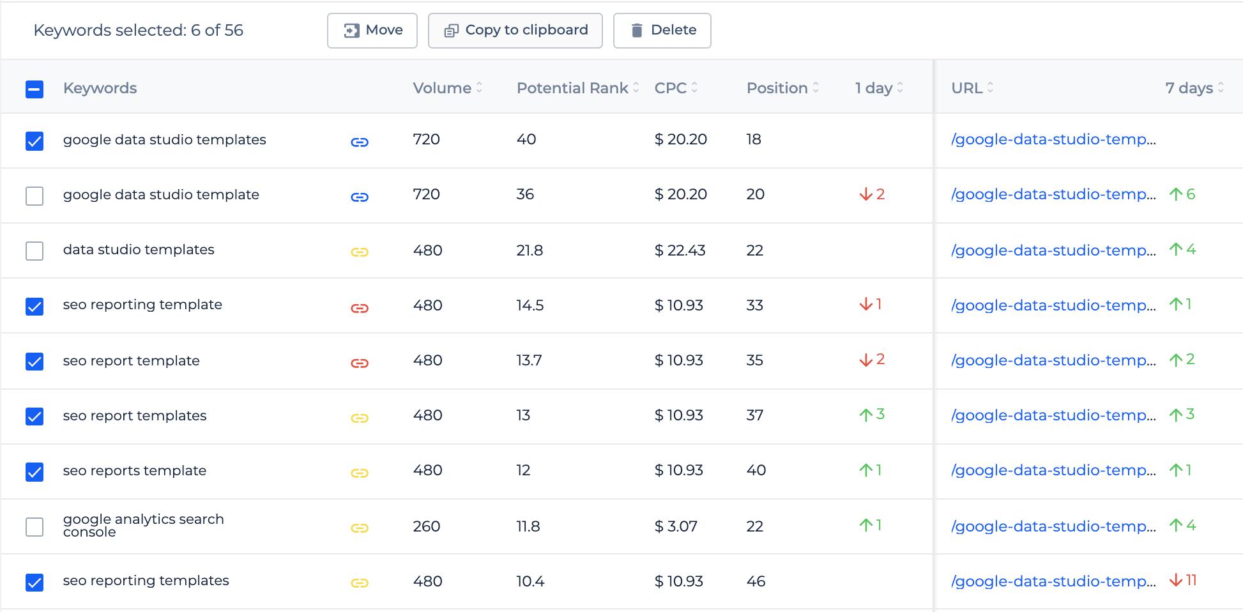Click keyword text seo report template
Screen dimensions: 1243x612
131,361
